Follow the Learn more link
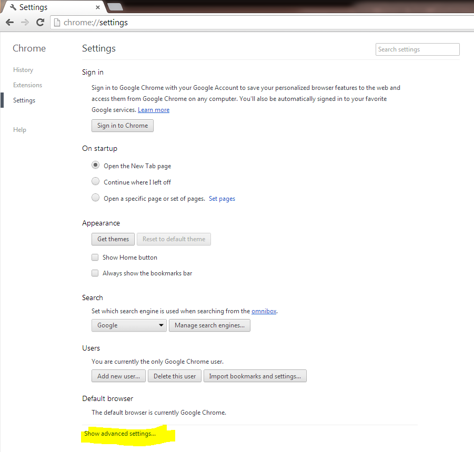This screenshot has height=452, width=474. tap(154, 110)
